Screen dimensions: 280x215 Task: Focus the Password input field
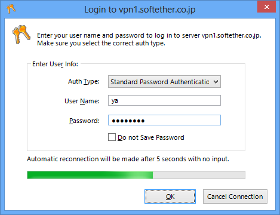click(x=164, y=120)
